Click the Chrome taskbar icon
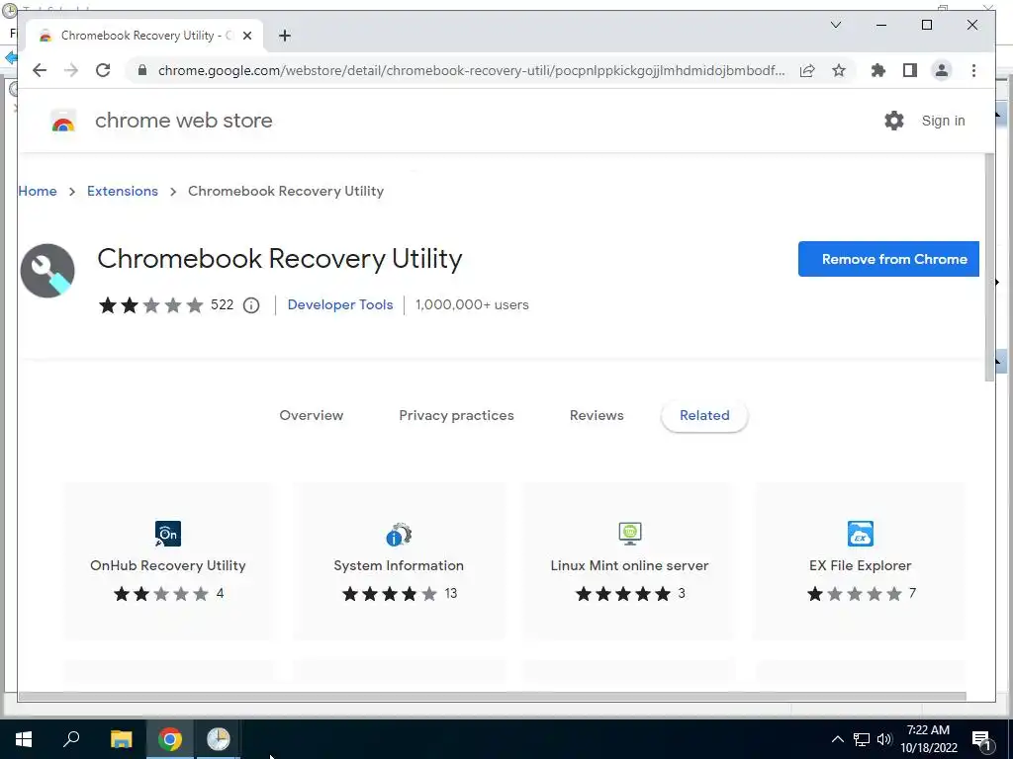1013x759 pixels. (x=169, y=739)
